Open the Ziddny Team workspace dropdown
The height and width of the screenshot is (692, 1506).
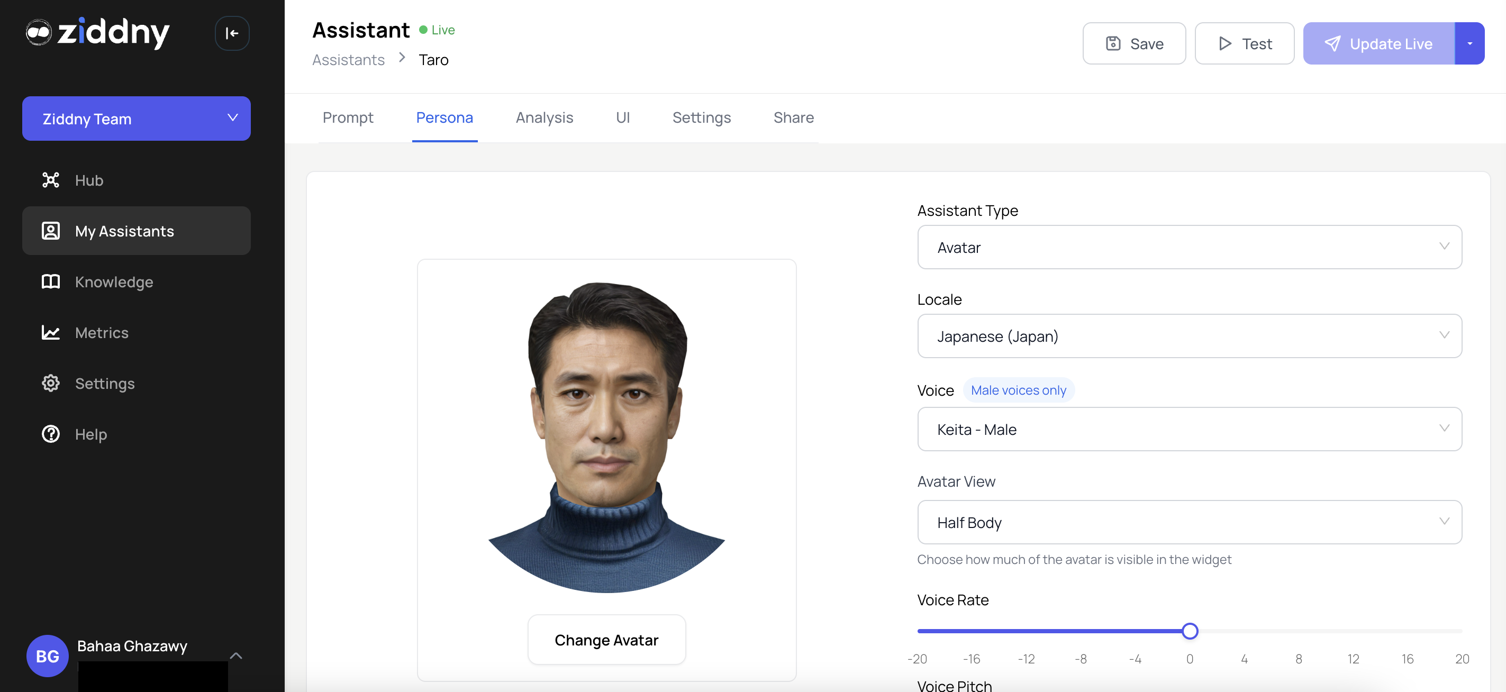point(136,119)
